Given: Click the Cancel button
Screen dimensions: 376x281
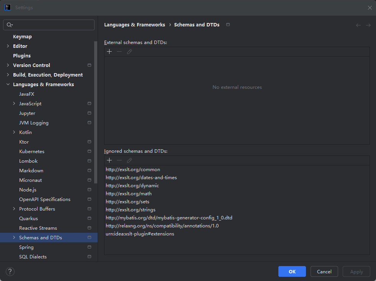Looking at the screenshot, I should (324, 271).
